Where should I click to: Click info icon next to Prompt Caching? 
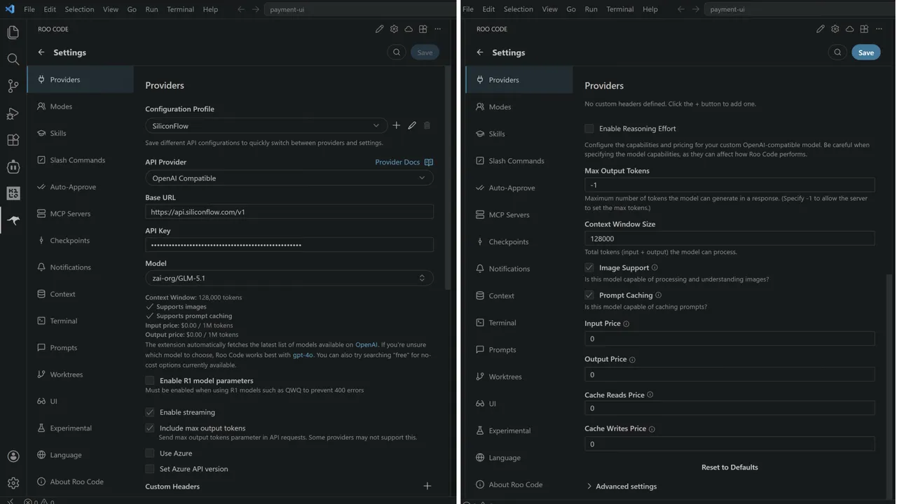click(658, 295)
